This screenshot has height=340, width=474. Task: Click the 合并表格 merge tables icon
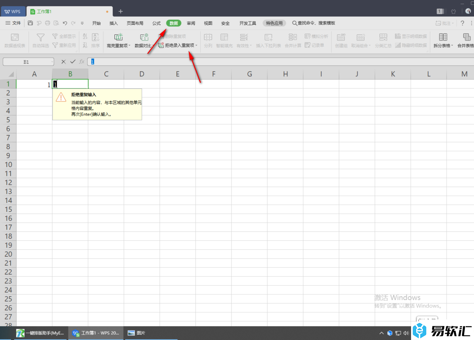pyautogui.click(x=467, y=37)
